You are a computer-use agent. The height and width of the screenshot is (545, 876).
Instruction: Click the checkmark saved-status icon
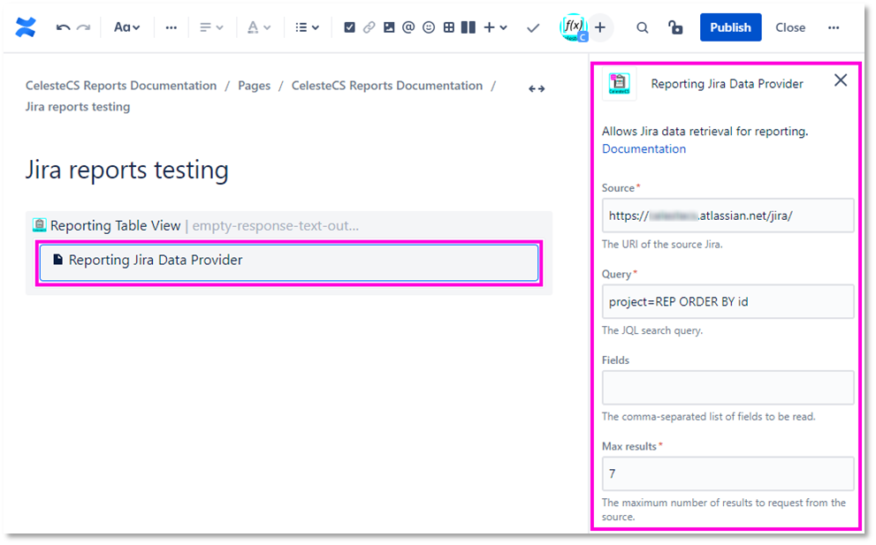533,27
